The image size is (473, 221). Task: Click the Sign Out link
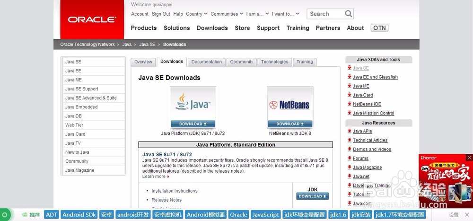point(161,14)
